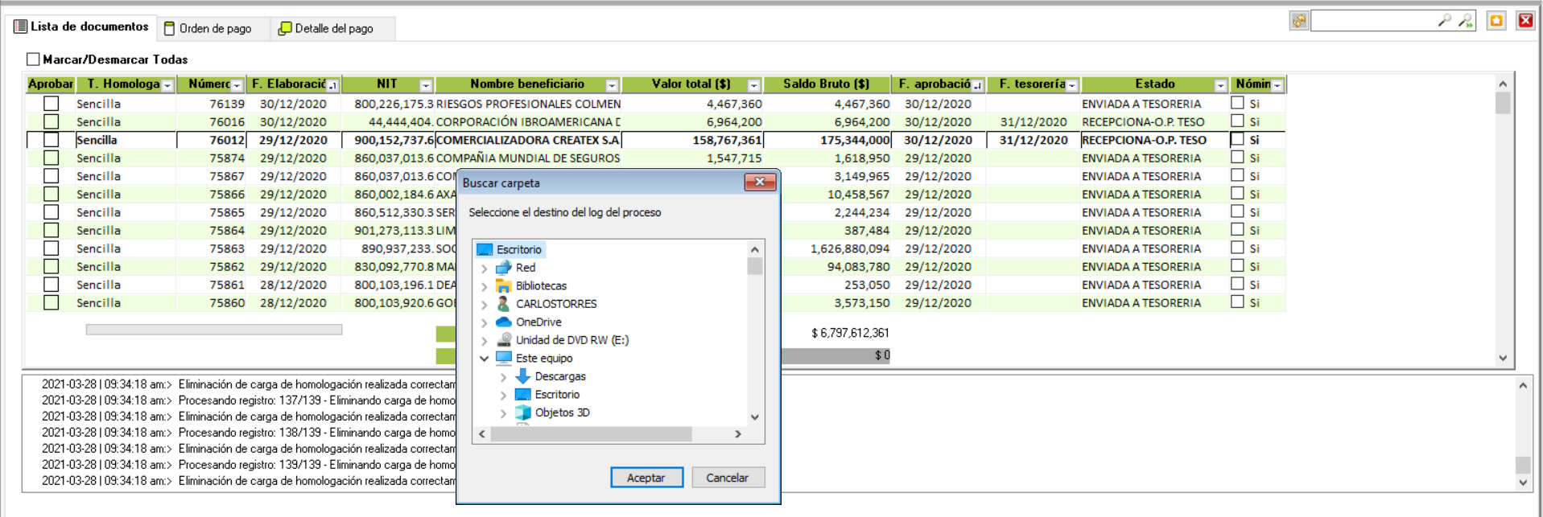This screenshot has height=517, width=1543.
Task: Select the Red network icon
Action: tap(504, 268)
